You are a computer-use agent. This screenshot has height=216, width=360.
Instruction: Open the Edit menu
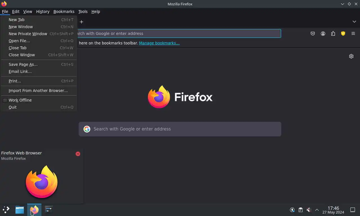pos(16,12)
